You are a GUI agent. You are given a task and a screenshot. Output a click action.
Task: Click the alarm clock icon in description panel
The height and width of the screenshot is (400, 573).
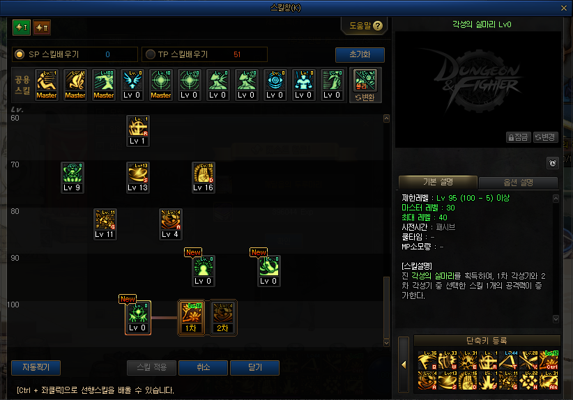point(552,163)
